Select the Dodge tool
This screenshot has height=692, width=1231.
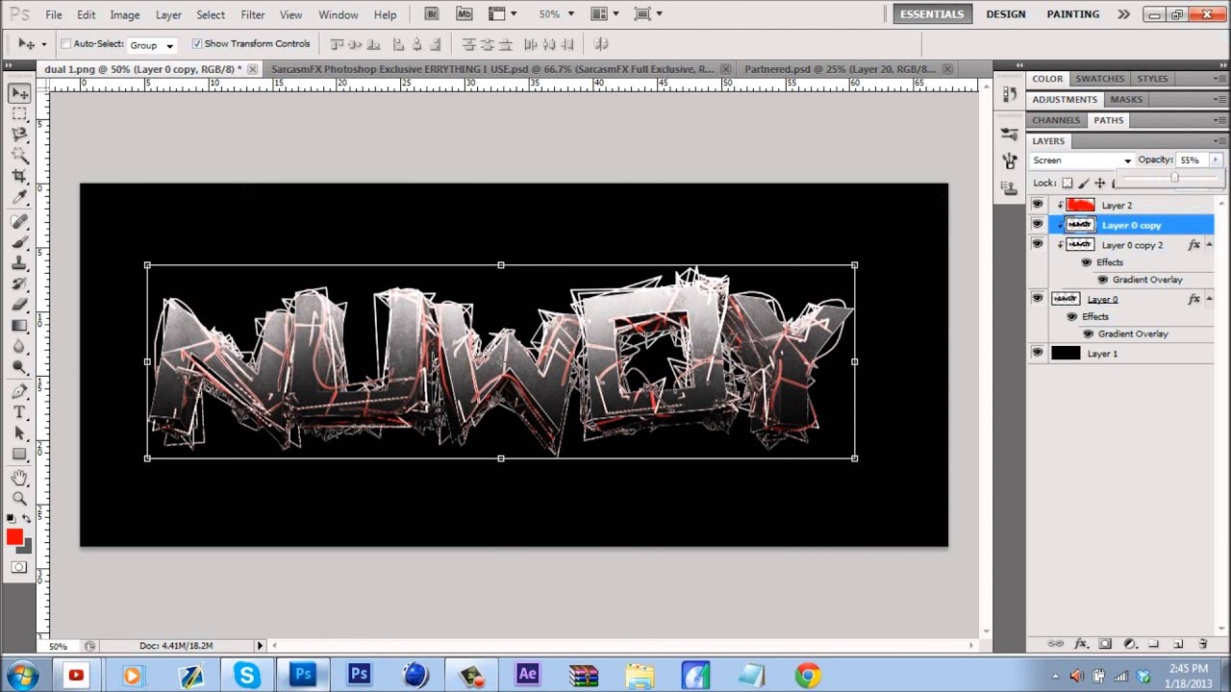[19, 367]
